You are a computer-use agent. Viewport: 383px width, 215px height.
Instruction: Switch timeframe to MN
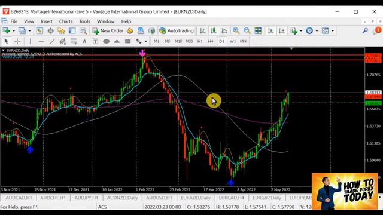243,41
